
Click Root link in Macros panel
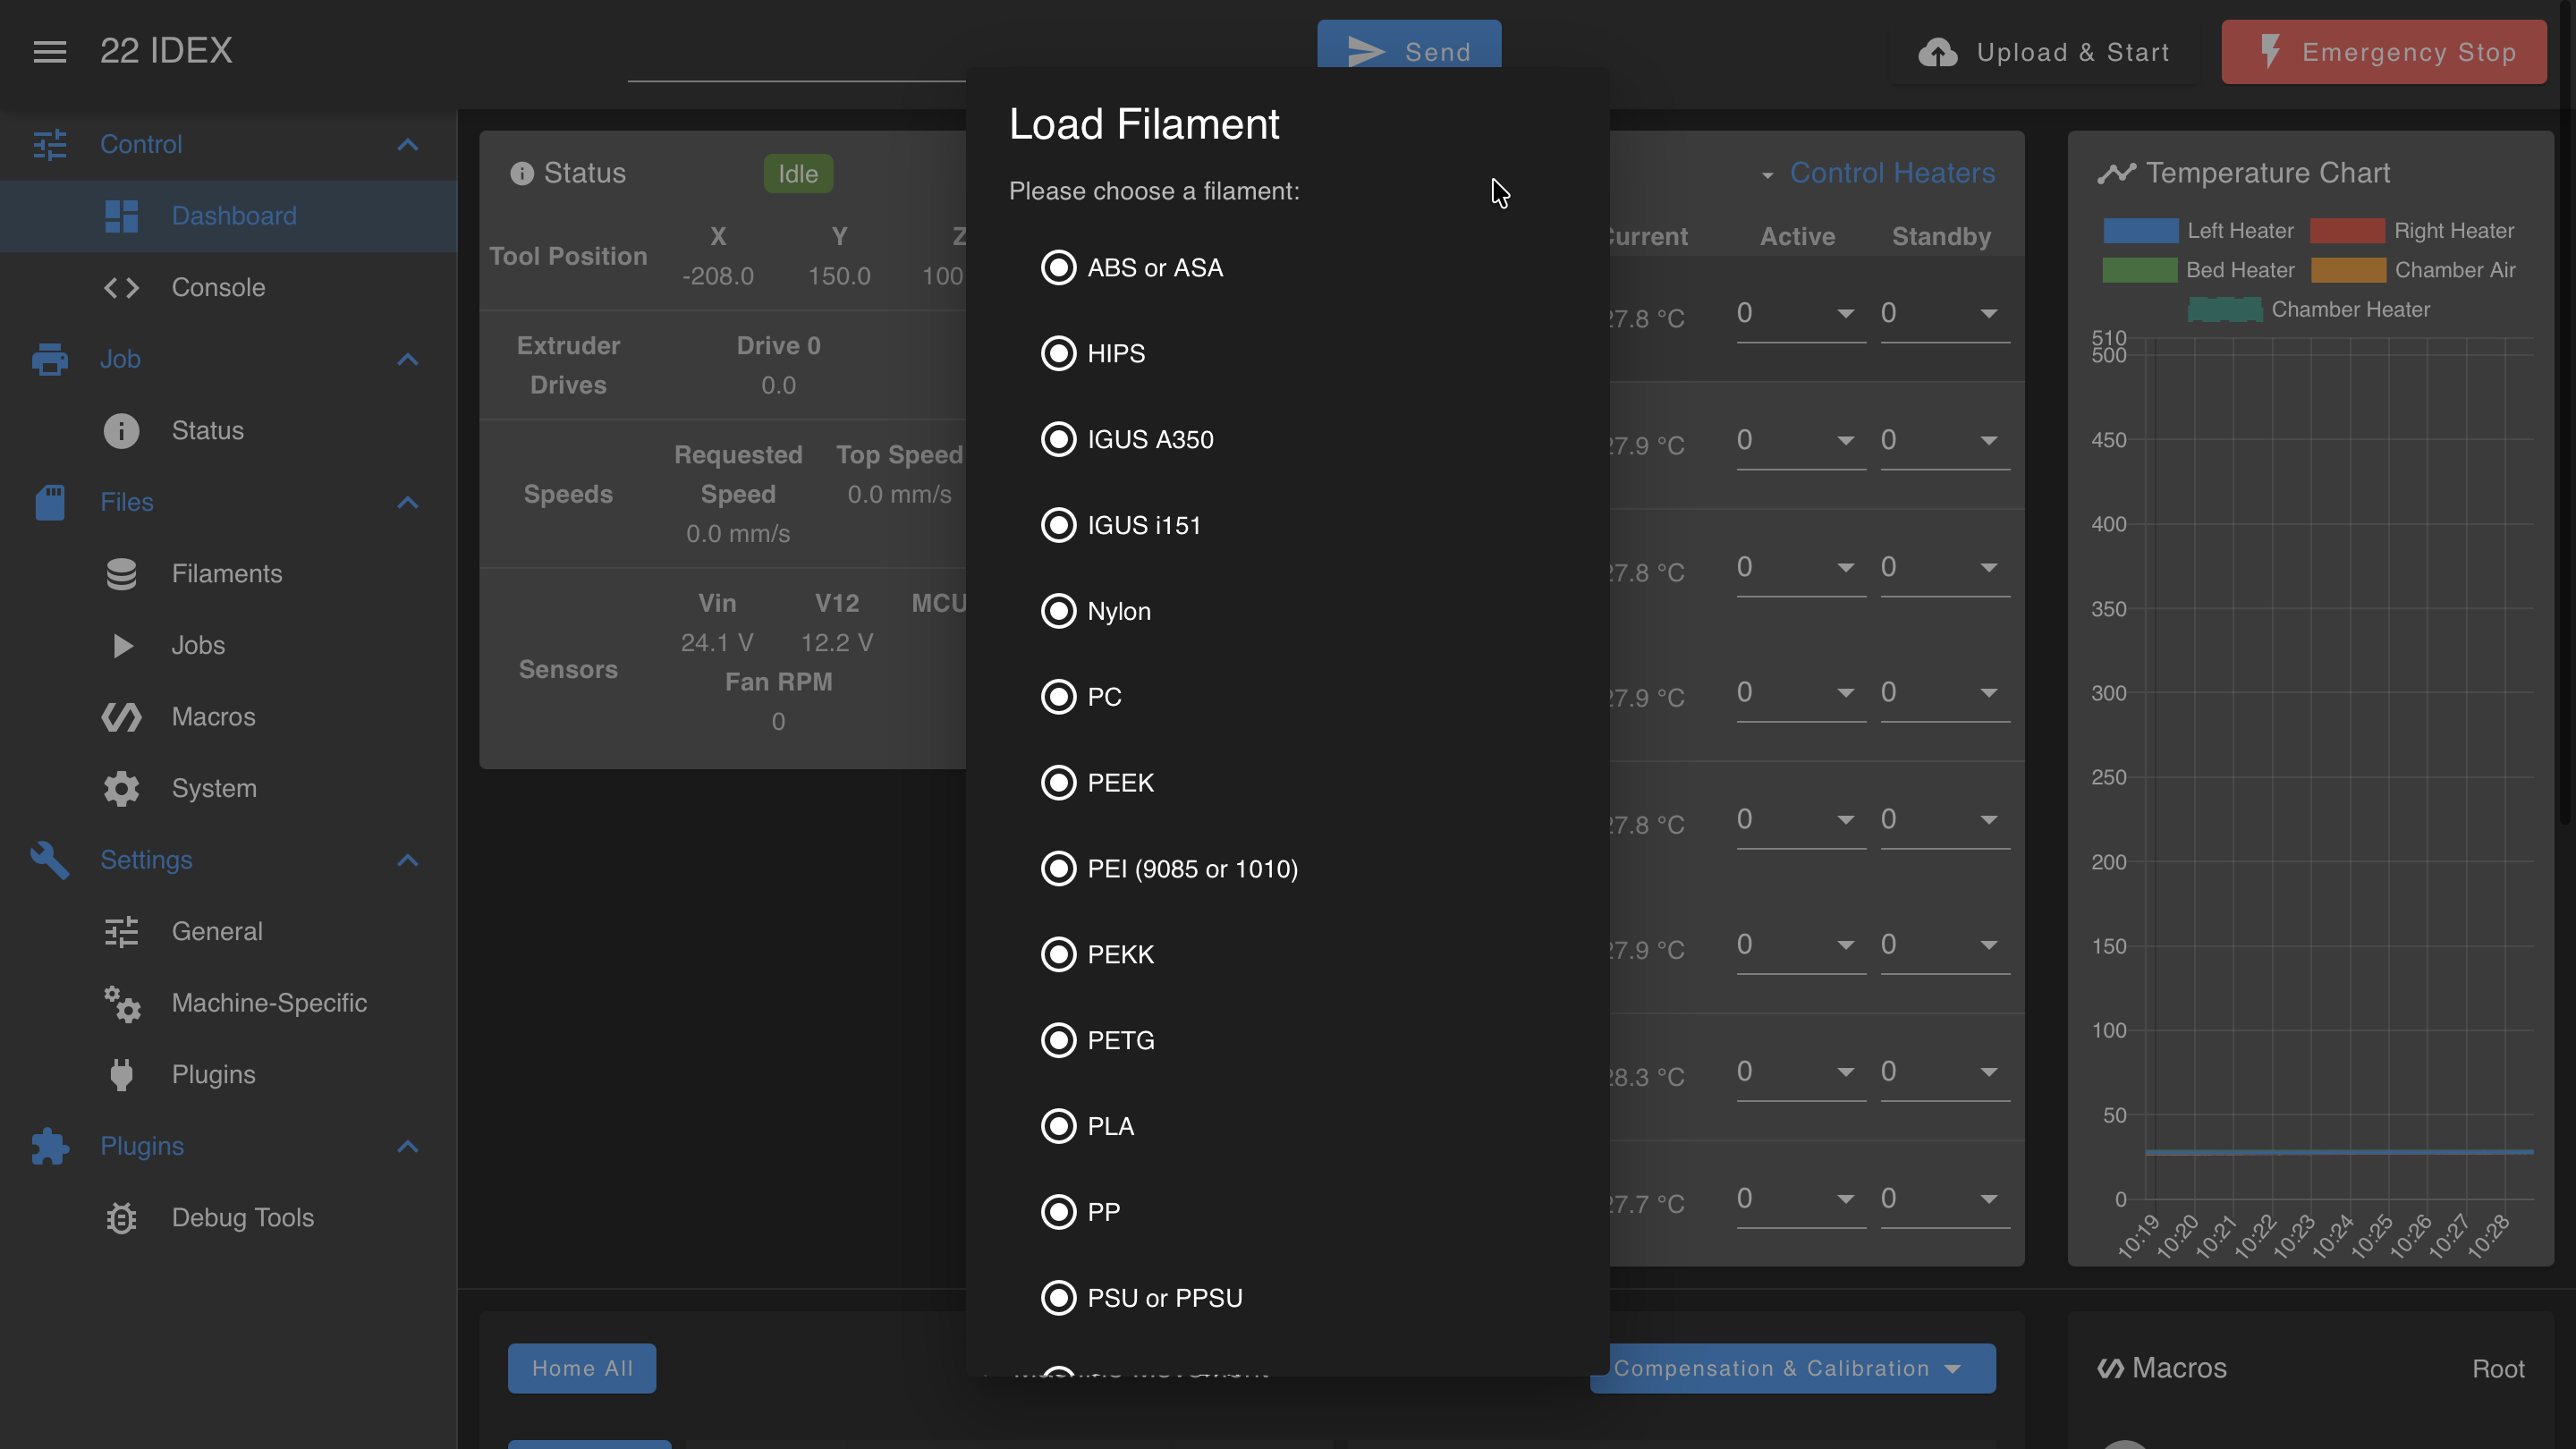(2498, 1369)
